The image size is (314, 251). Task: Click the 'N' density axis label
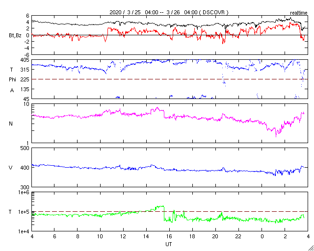point(11,124)
